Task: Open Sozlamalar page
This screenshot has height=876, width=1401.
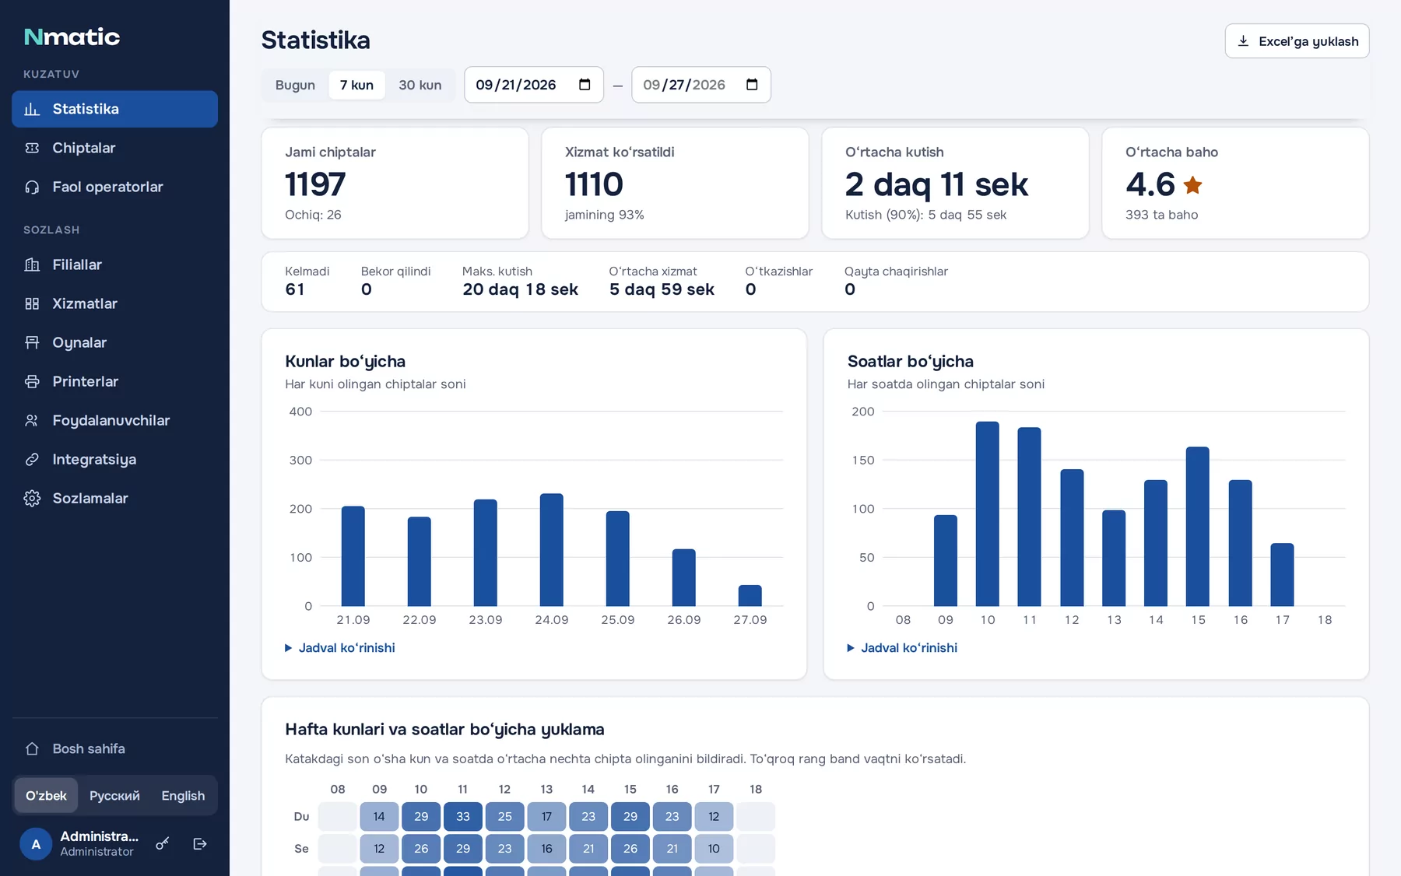Action: tap(114, 498)
